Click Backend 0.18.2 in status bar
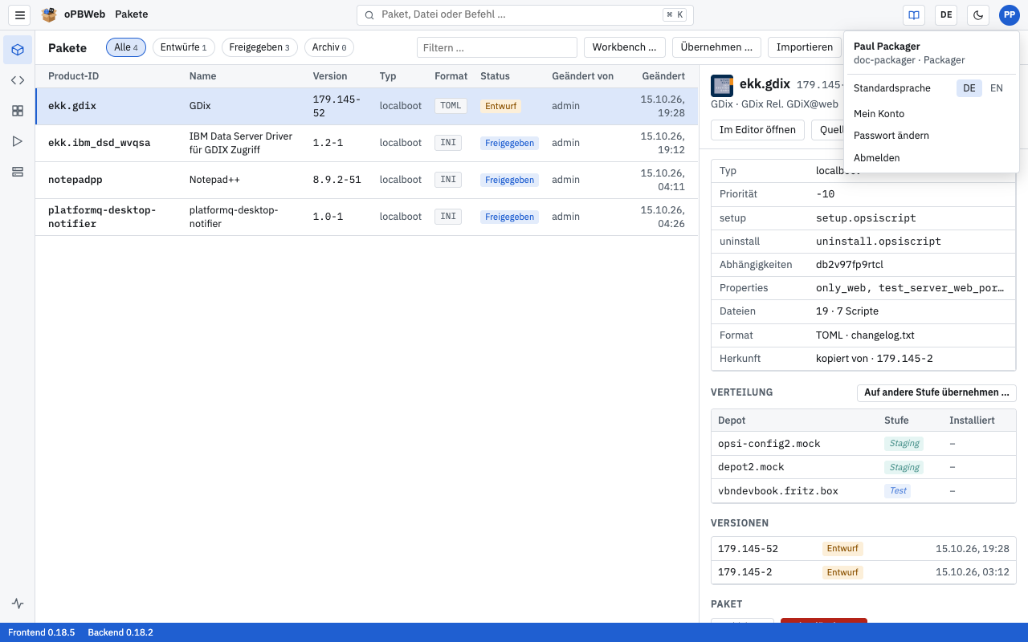Screen dimensions: 1028x642 (120, 632)
